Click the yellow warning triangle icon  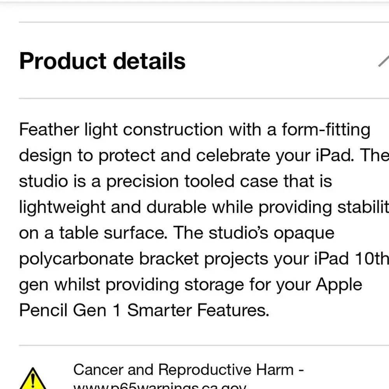point(33,378)
